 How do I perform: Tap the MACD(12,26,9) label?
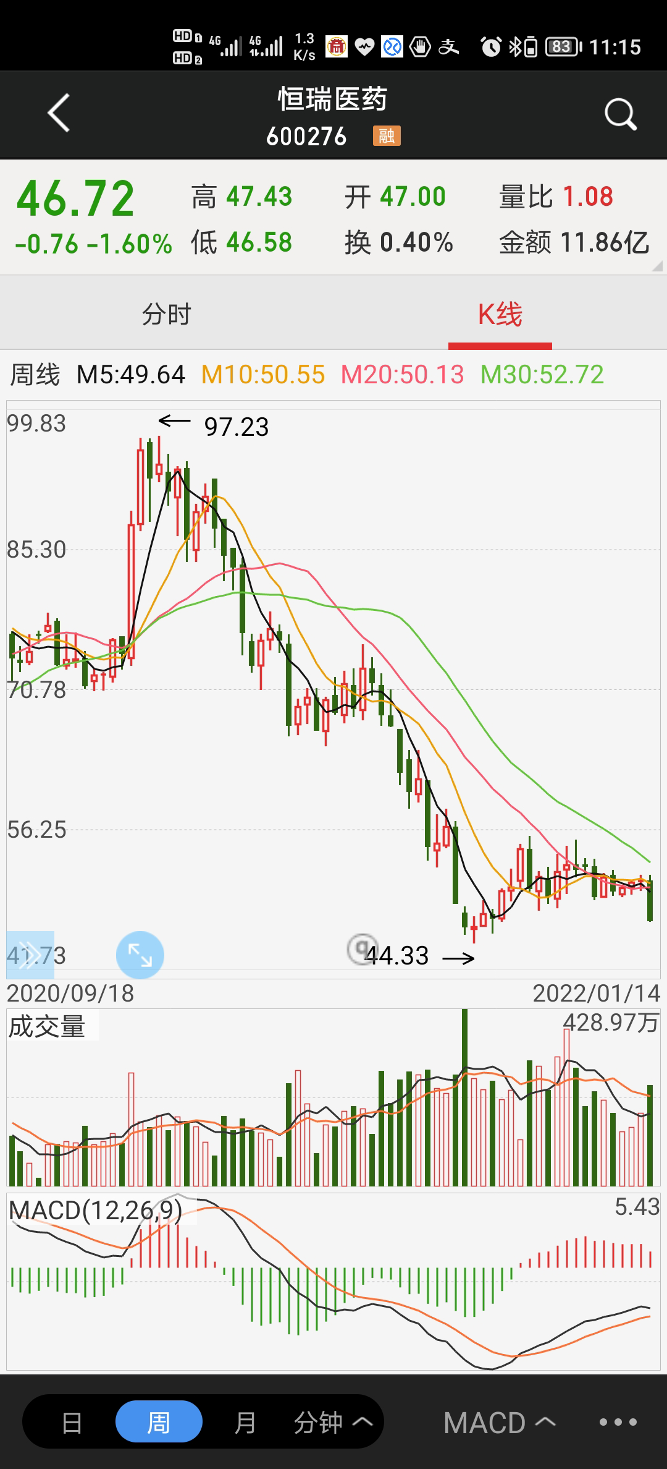click(x=96, y=1209)
